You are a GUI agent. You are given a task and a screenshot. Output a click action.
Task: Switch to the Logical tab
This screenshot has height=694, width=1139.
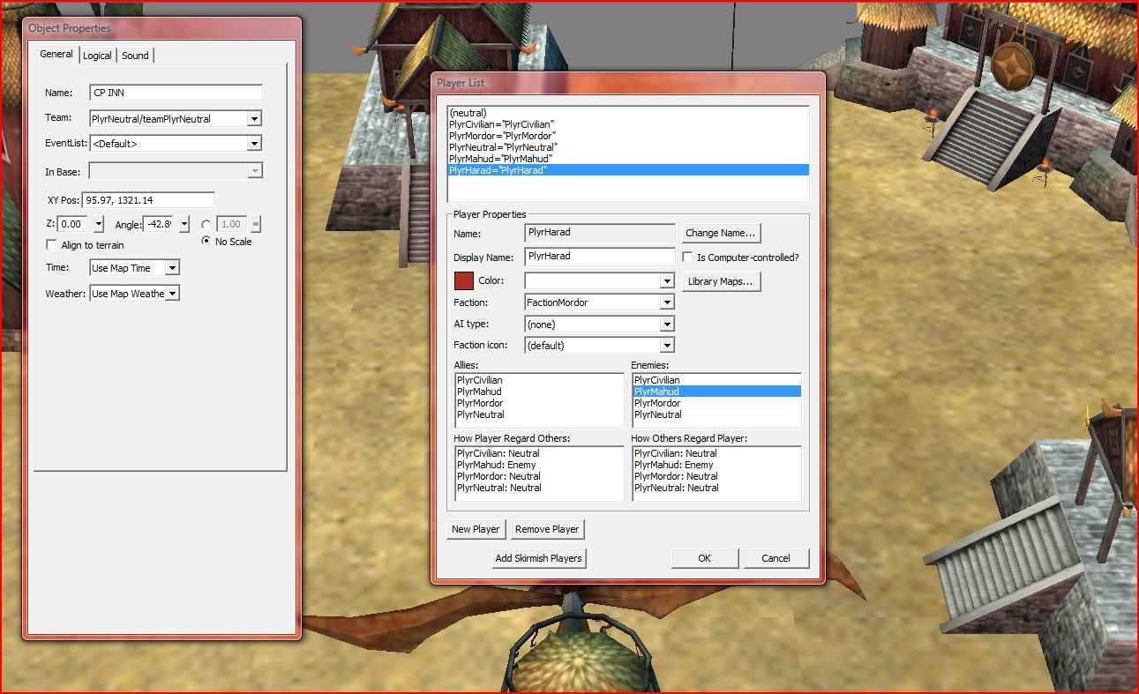(x=97, y=56)
